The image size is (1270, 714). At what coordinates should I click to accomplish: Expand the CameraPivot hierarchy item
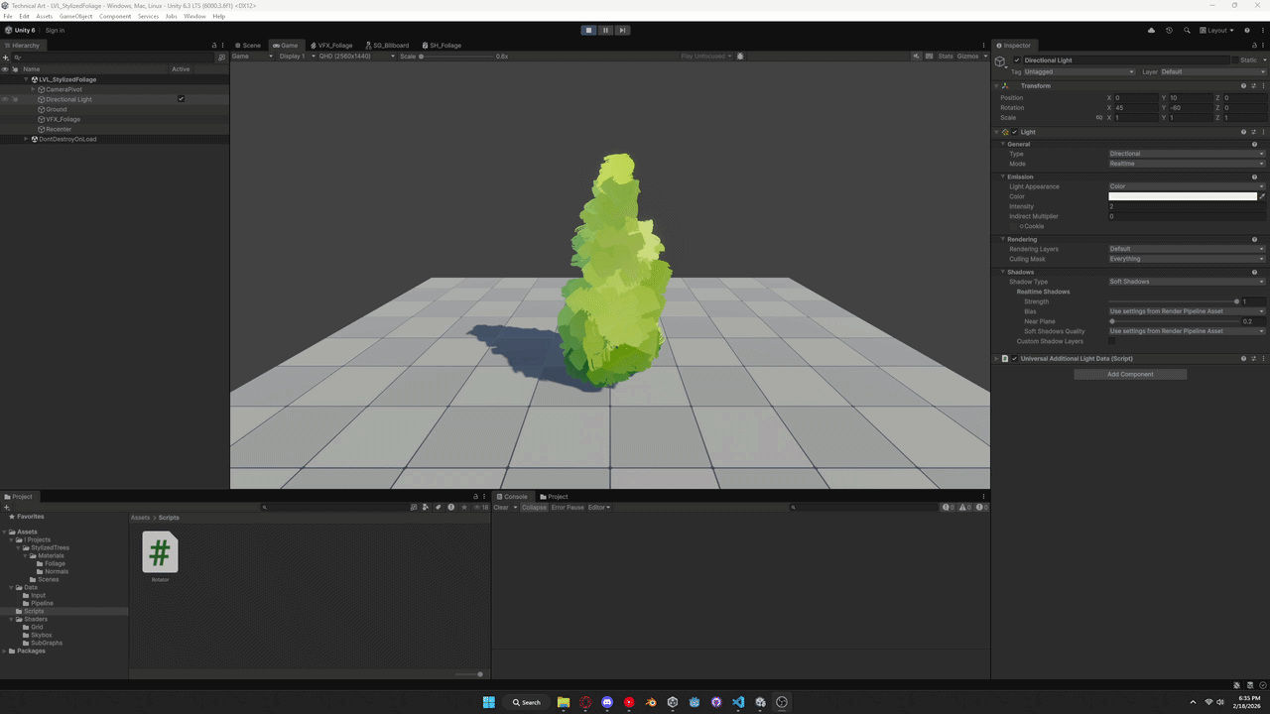[33, 89]
